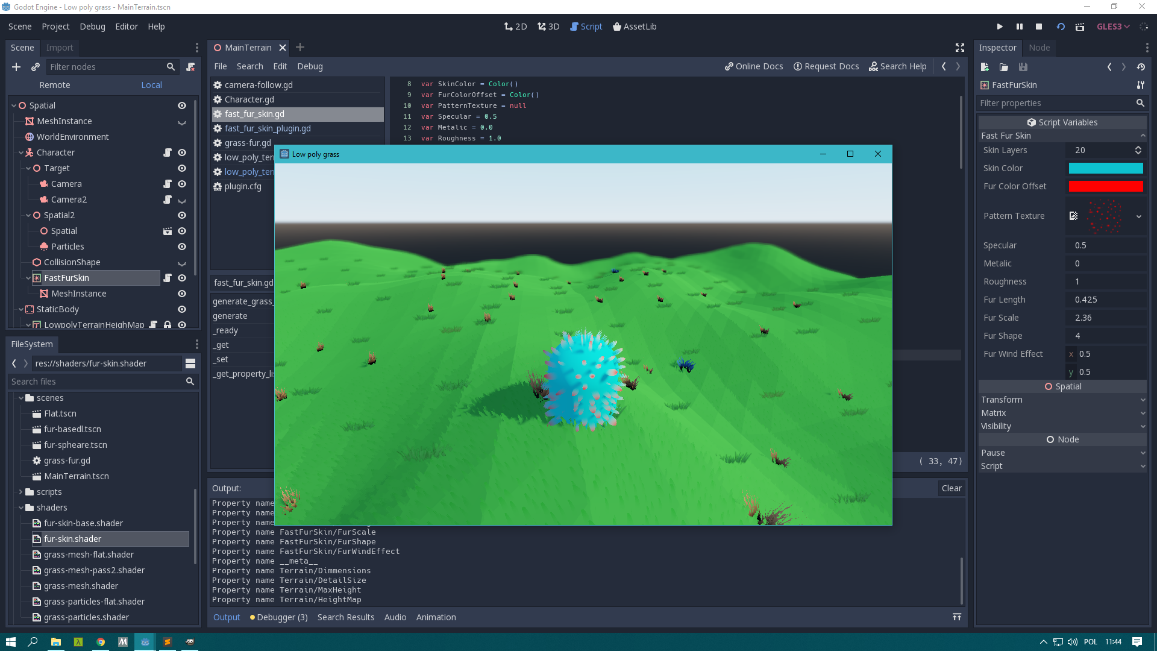Hide the Particles node
Screen dimensions: 1157x651
(x=182, y=247)
